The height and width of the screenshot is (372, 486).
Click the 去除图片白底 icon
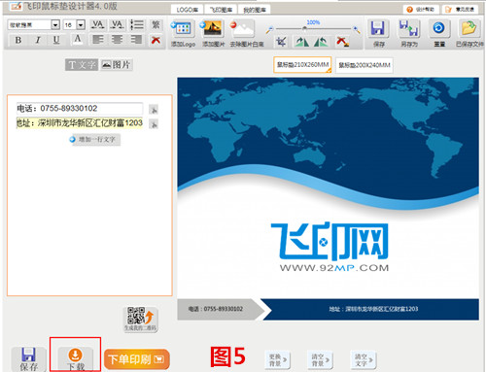pos(247,34)
